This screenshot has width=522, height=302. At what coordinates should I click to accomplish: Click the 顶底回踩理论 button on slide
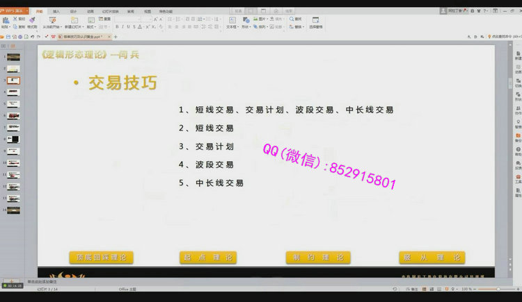[101, 257]
